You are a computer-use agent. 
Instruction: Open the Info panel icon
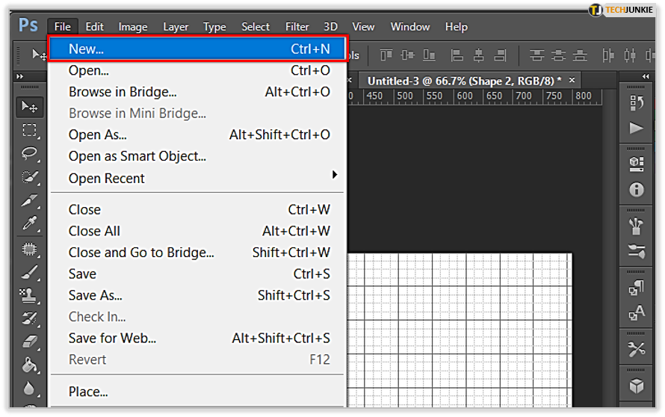[x=636, y=190]
